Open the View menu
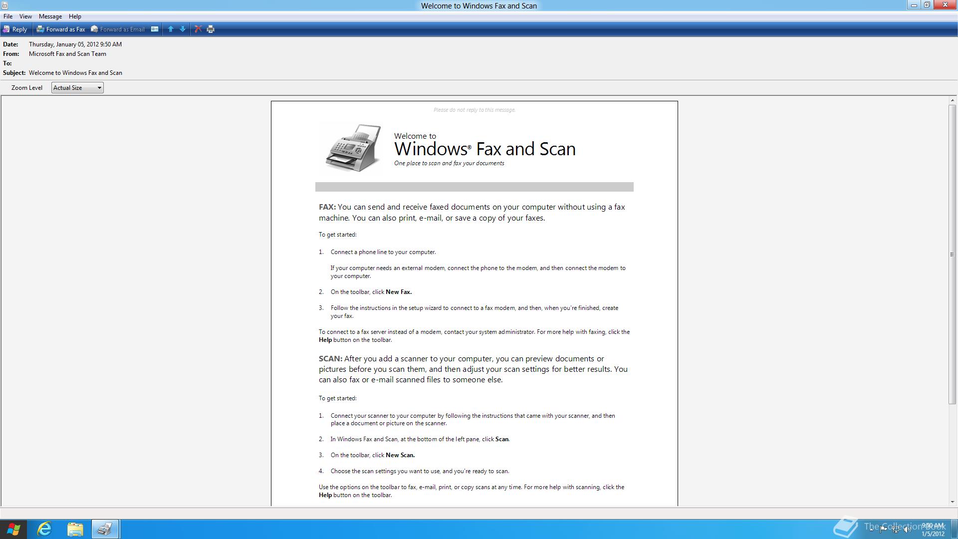 pos(25,16)
